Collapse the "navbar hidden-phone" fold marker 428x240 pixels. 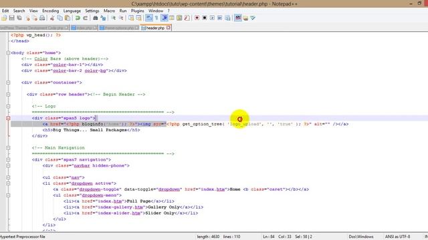coord(8,165)
